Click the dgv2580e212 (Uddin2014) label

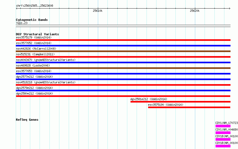[34, 93]
